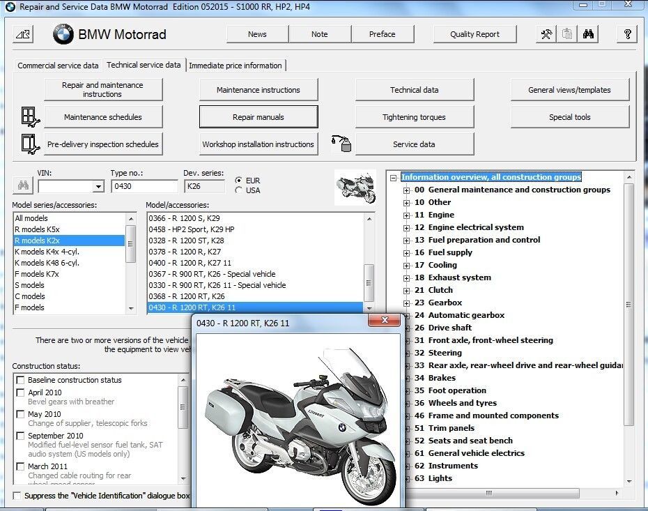The width and height of the screenshot is (648, 511).
Task: Select 0458 - HP2 Sport, K29 HP
Action: click(255, 229)
